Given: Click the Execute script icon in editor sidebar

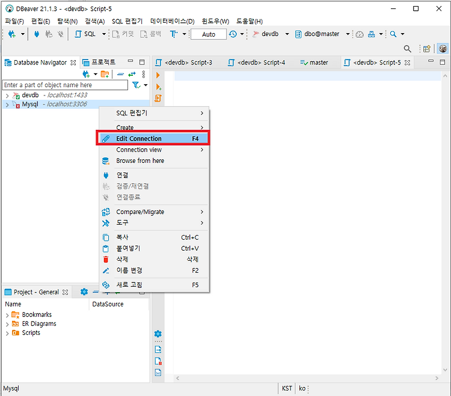Looking at the screenshot, I should tap(158, 98).
